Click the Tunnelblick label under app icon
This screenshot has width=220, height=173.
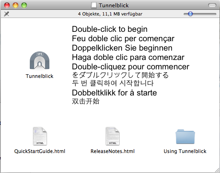point(40,76)
